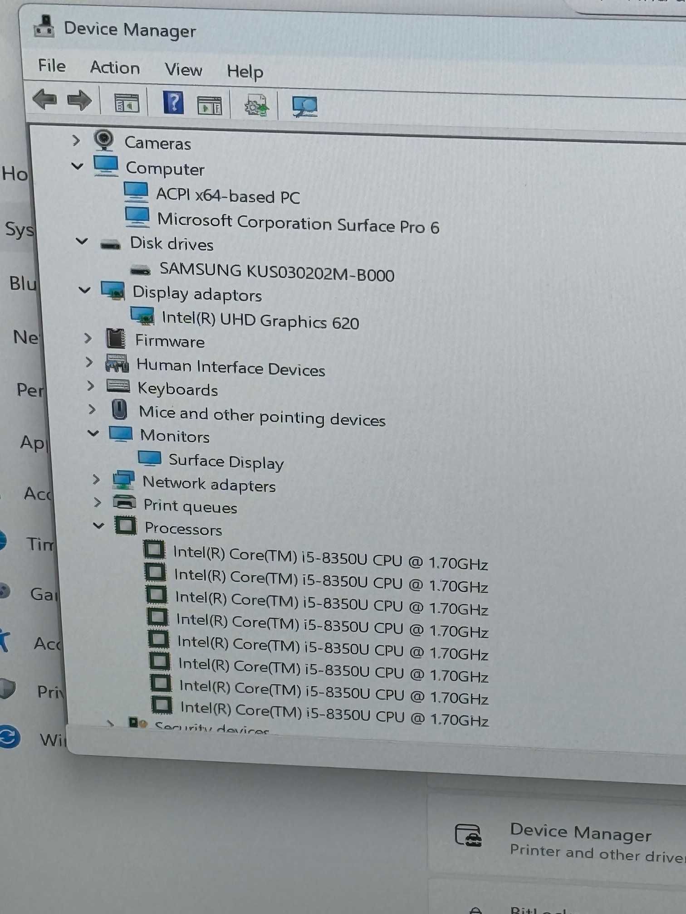Collapse the Processors category
This screenshot has height=914, width=686.
tap(98, 526)
